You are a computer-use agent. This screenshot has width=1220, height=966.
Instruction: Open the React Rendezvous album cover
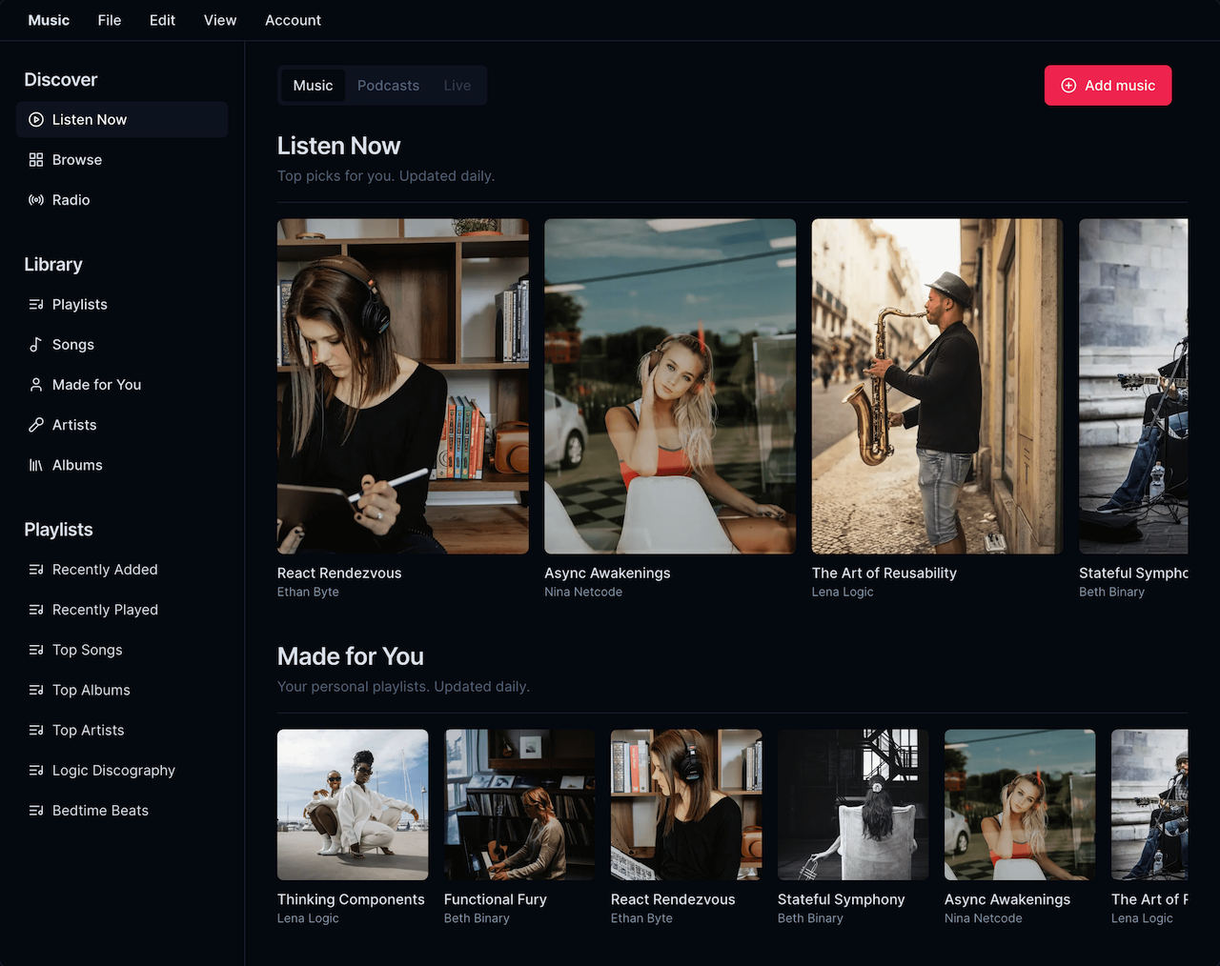pos(402,385)
